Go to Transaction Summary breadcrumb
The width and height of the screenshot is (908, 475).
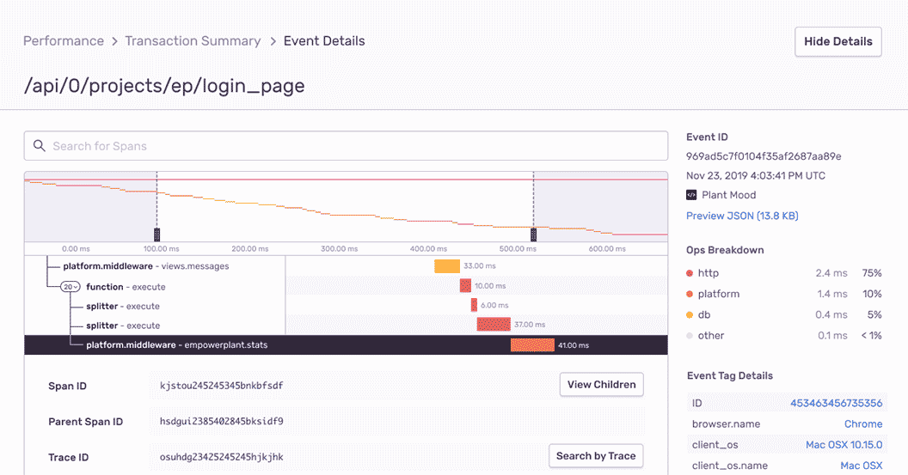(x=193, y=41)
